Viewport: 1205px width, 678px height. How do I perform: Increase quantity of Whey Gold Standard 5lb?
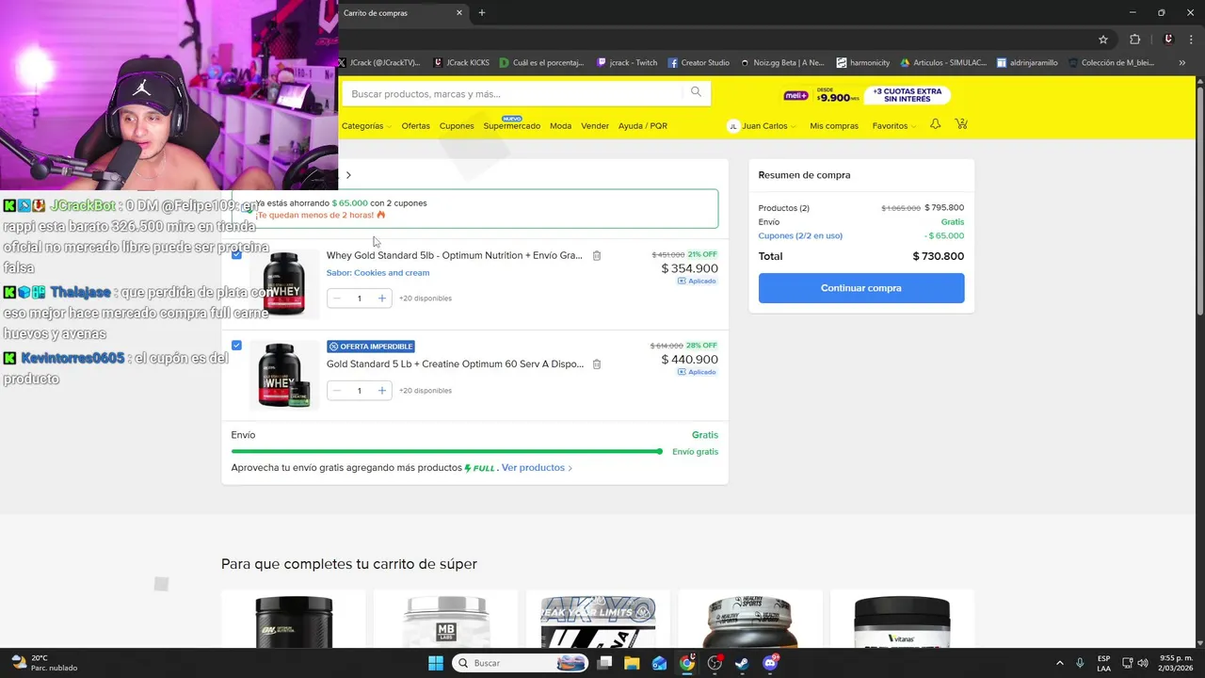[381, 299]
